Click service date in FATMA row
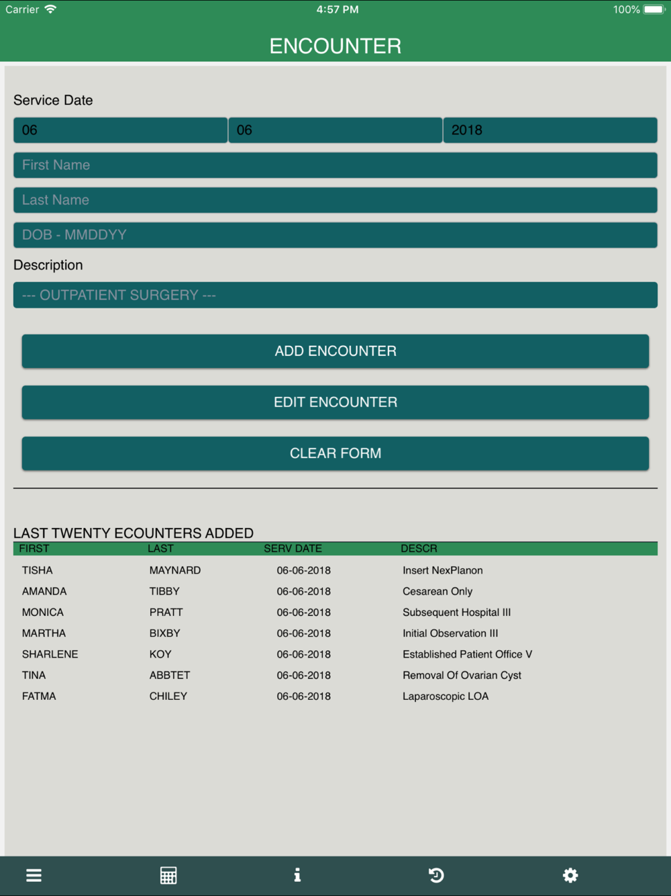The height and width of the screenshot is (896, 671). click(x=304, y=697)
